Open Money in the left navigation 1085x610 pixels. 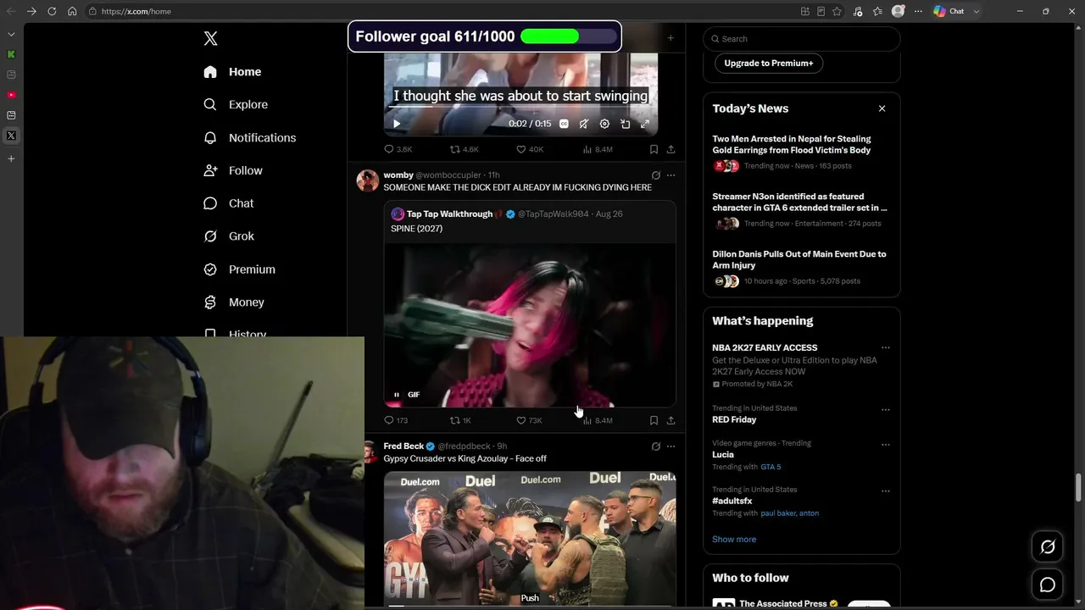click(x=234, y=302)
